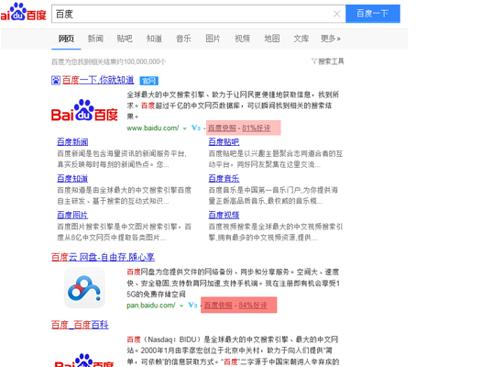Click the 百度新闻 description snippet text

point(122,159)
